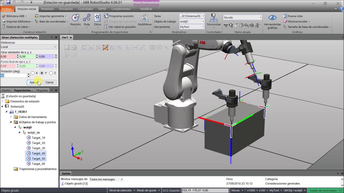Expand the Datos de herramienta node

[x=11, y=117]
